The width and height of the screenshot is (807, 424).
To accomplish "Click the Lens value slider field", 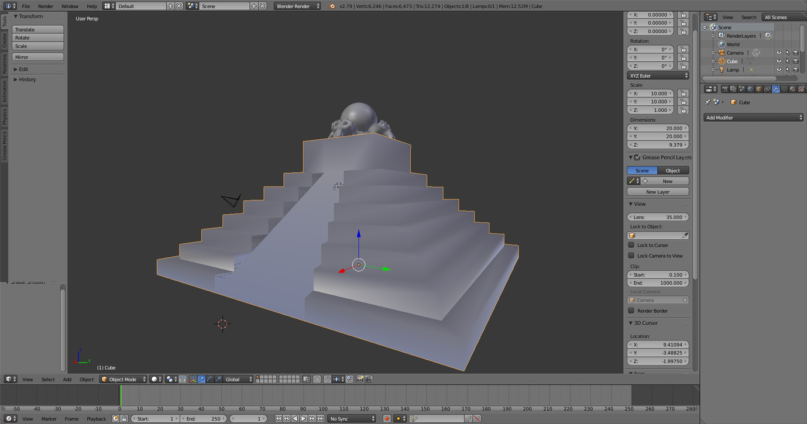I will point(658,217).
